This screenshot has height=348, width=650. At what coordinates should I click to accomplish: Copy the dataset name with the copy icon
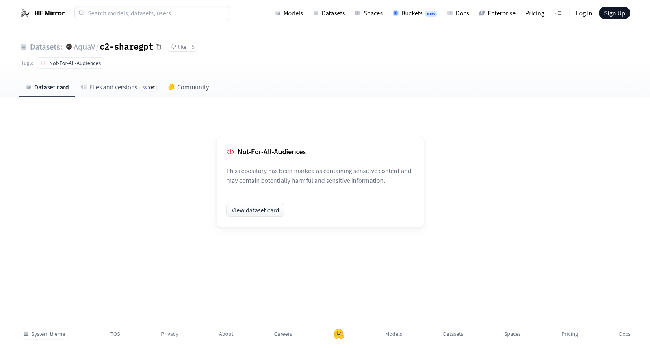coord(158,47)
